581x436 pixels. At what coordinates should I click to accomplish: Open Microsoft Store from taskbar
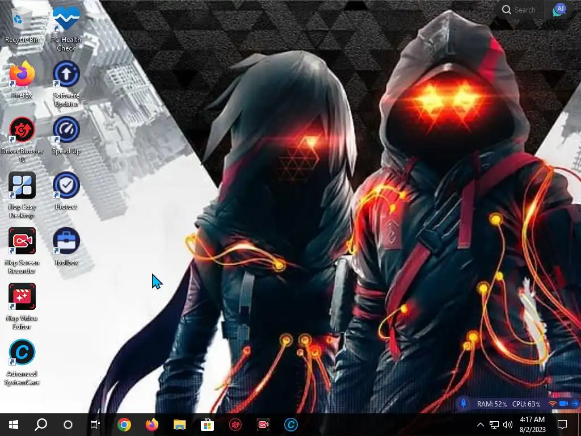point(208,425)
